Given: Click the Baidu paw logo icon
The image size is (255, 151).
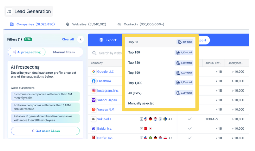Looking at the screenshot, I should tap(94, 129).
